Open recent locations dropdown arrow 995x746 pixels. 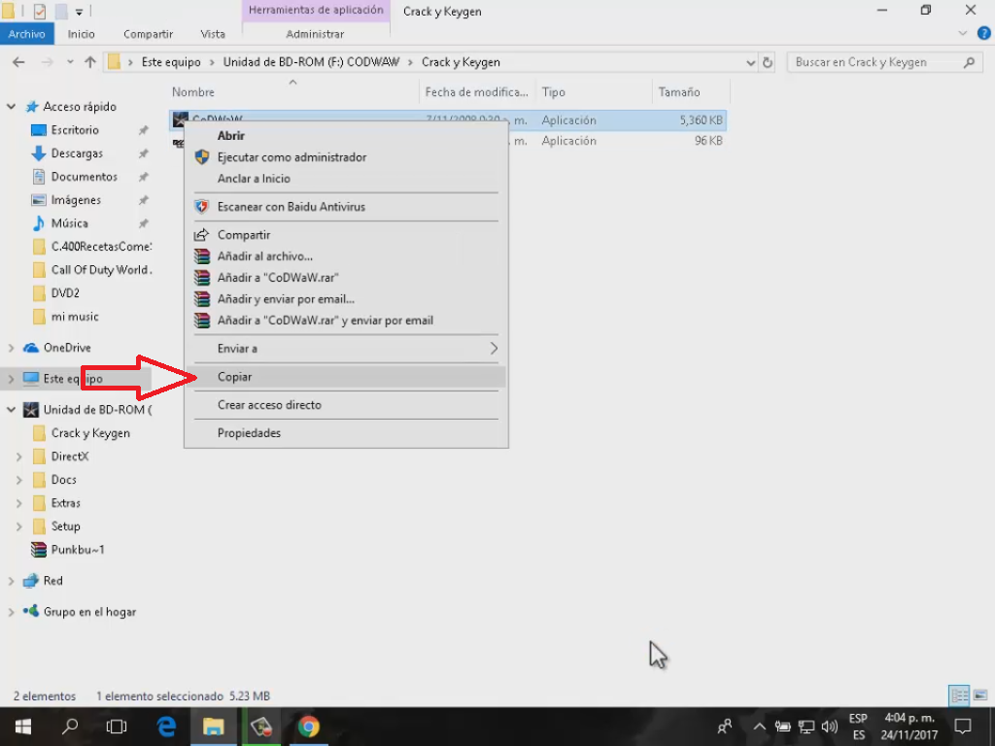70,62
